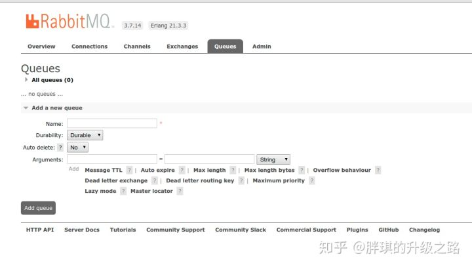The height and width of the screenshot is (267, 472).
Task: Add Auto expire argument
Action: pos(158,170)
